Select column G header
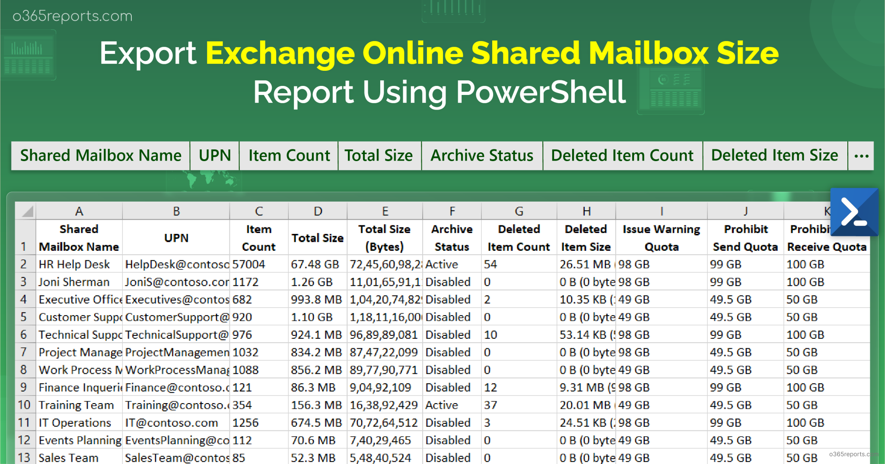This screenshot has width=885, height=464. pyautogui.click(x=519, y=211)
